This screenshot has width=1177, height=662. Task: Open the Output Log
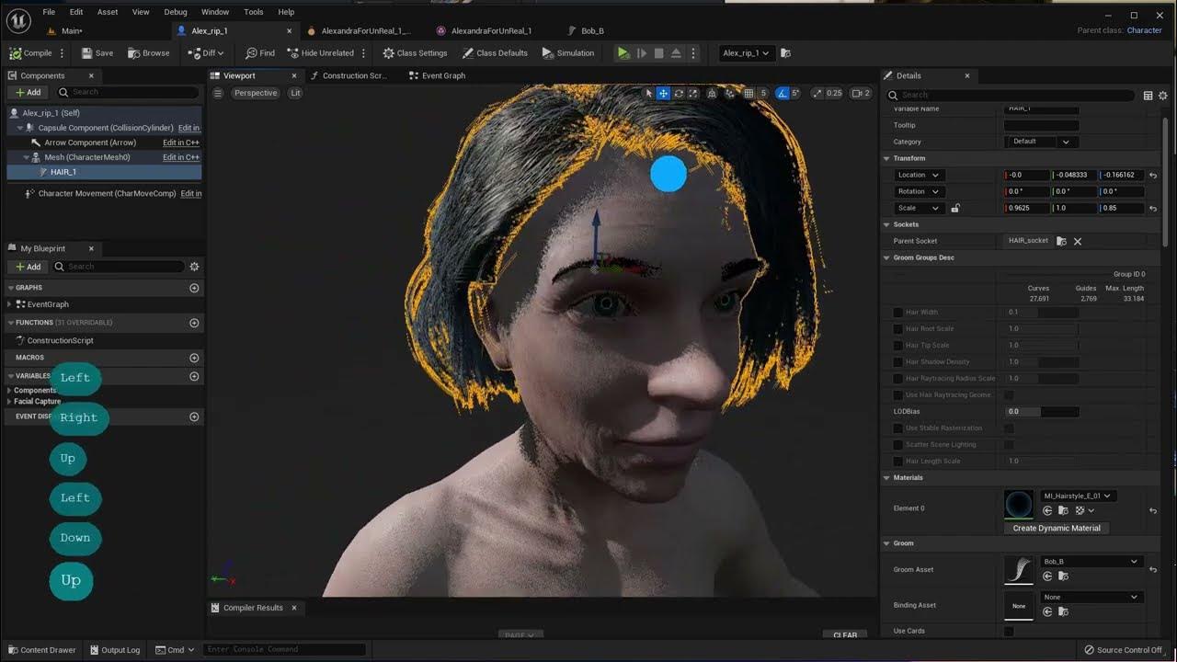click(114, 650)
